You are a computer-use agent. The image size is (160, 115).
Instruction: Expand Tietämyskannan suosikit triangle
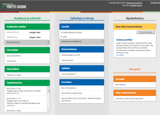coord(62,32)
